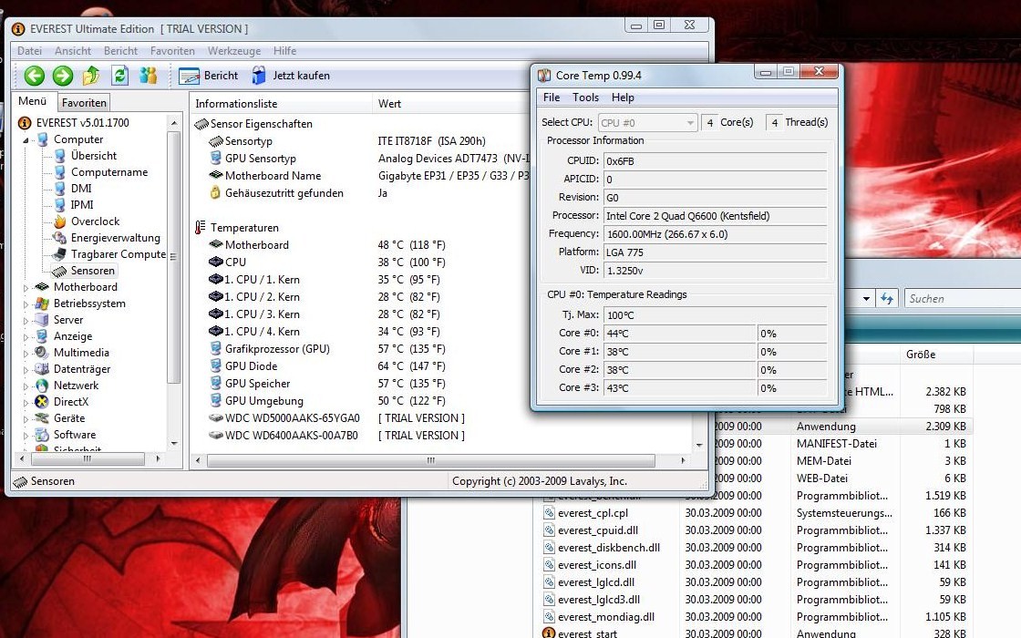This screenshot has width=1021, height=638.
Task: Select everest_cpuid.dll file in Explorer
Action: click(x=598, y=530)
